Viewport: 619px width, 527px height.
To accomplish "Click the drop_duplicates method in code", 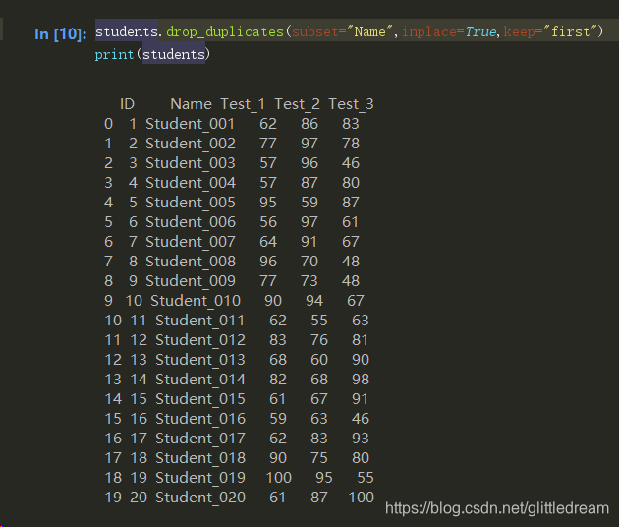I will (x=225, y=31).
